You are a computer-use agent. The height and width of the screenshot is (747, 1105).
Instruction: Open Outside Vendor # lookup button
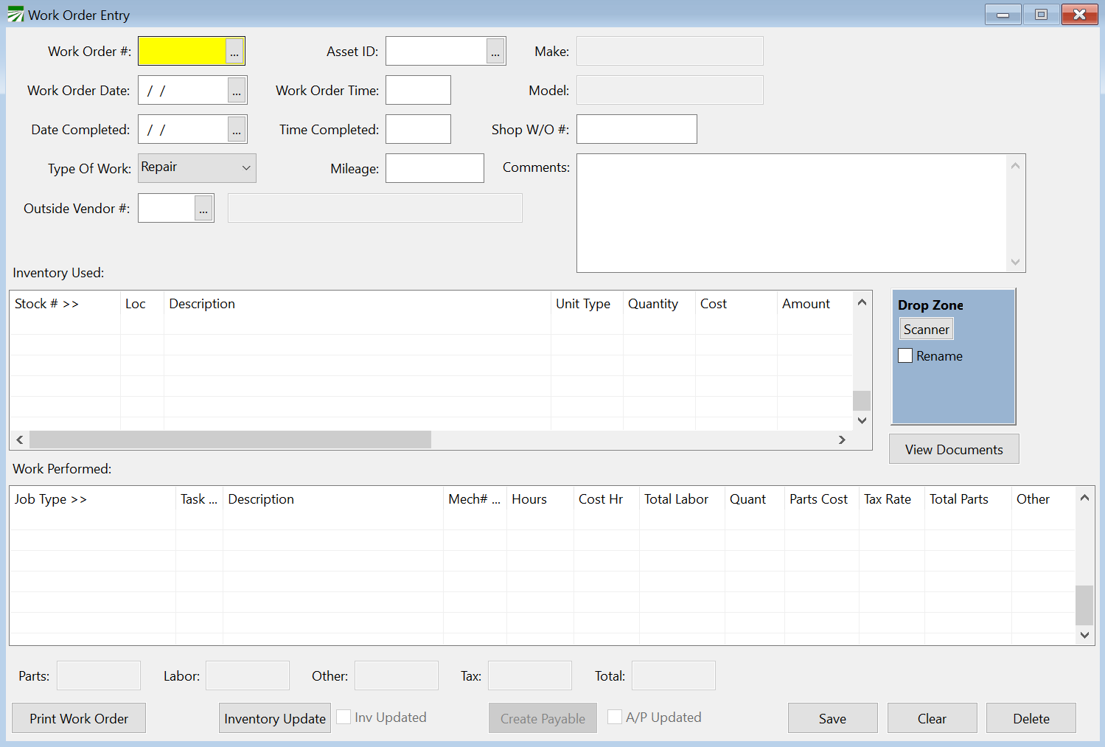(x=203, y=209)
